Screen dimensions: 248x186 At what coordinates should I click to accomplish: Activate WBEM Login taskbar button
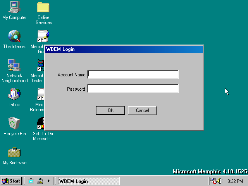click(x=89, y=181)
